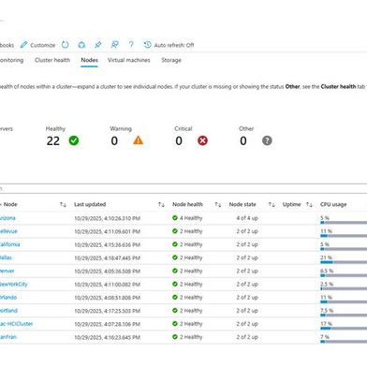Click the 17 % CPU usage bar

[x=344, y=329]
